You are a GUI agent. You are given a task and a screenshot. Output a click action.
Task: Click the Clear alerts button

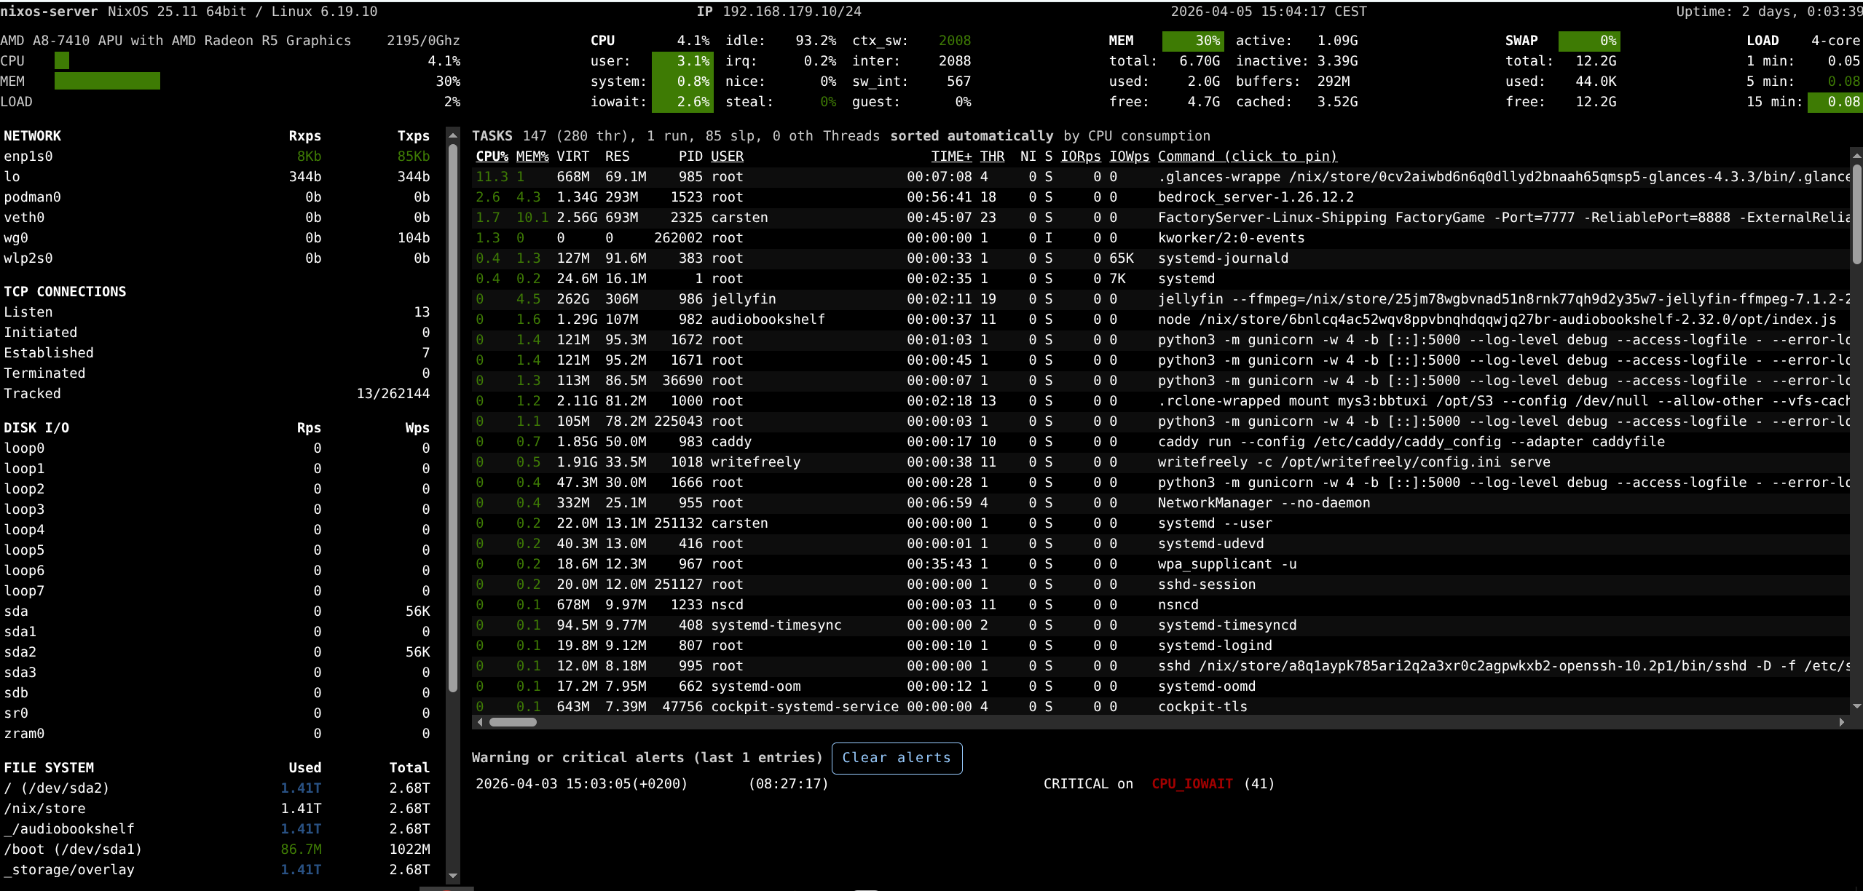(897, 758)
